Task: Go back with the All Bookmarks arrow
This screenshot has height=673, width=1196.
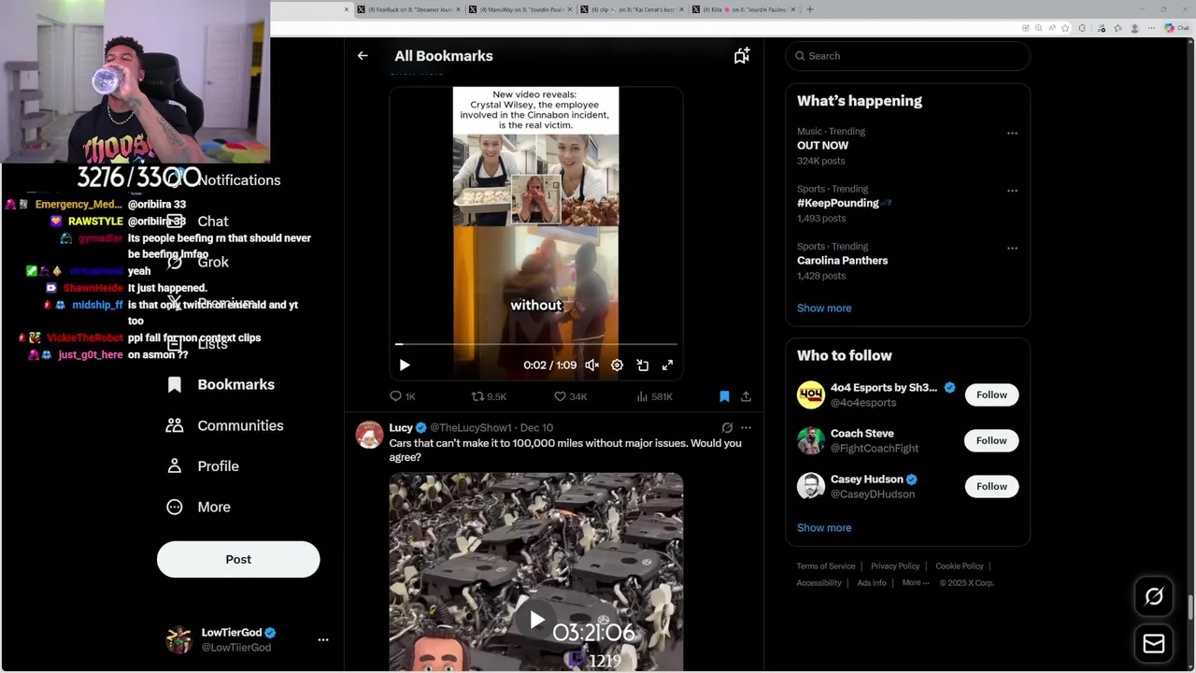Action: pyautogui.click(x=363, y=56)
